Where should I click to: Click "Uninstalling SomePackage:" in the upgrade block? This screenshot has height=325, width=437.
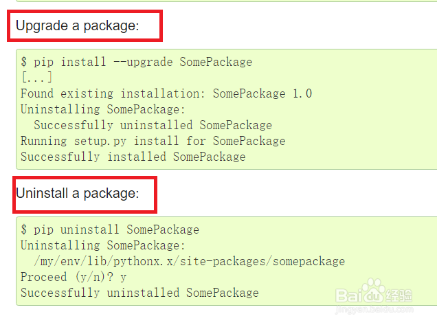[102, 109]
